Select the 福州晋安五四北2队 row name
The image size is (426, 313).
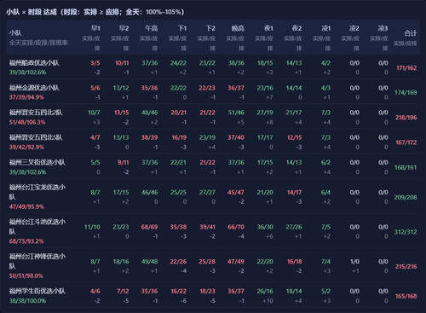tap(36, 113)
